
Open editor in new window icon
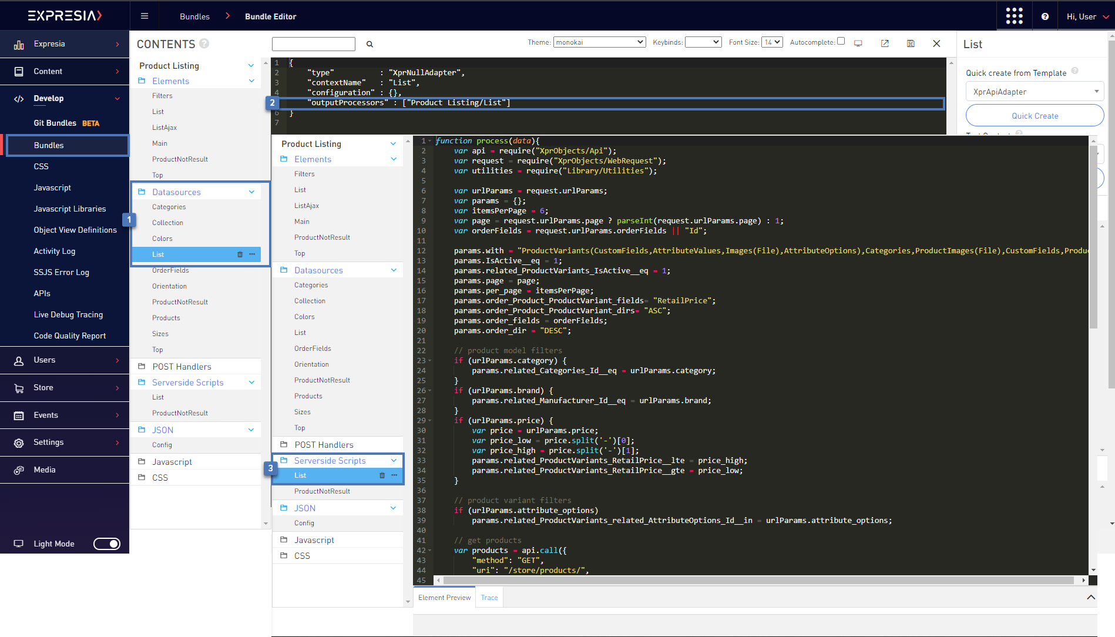pos(885,43)
